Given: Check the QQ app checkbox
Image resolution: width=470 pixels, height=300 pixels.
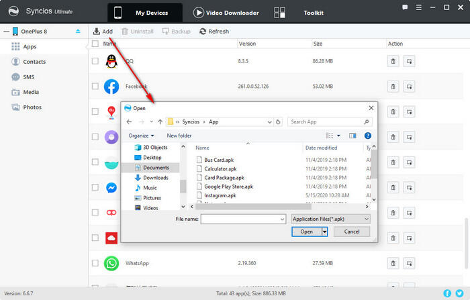Looking at the screenshot, I should tap(95, 61).
